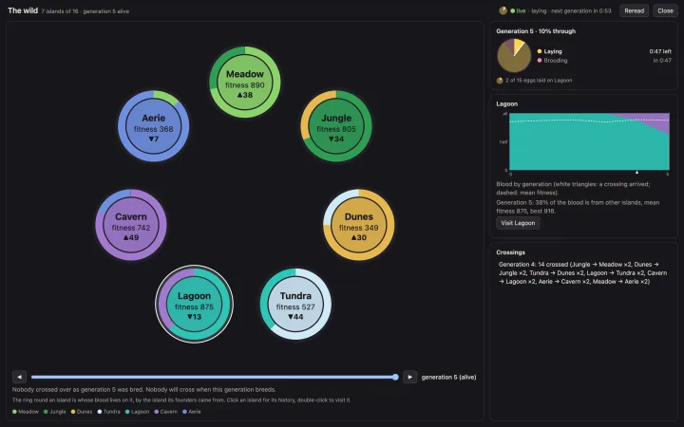Click the ▼44 change on Tundra
Image resolution: width=684 pixels, height=427 pixels.
(x=295, y=317)
